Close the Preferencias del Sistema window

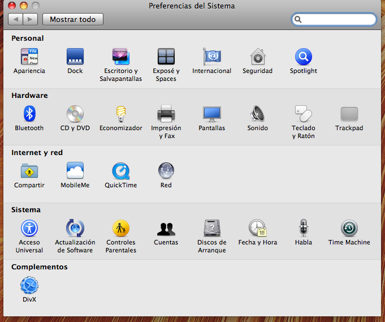[11, 6]
